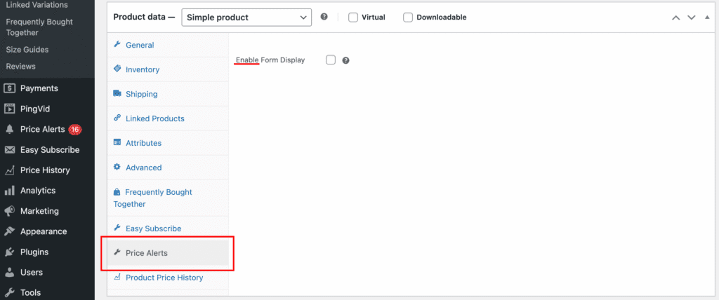The width and height of the screenshot is (719, 300).
Task: Click the Plugins plug icon
Action: (10, 252)
